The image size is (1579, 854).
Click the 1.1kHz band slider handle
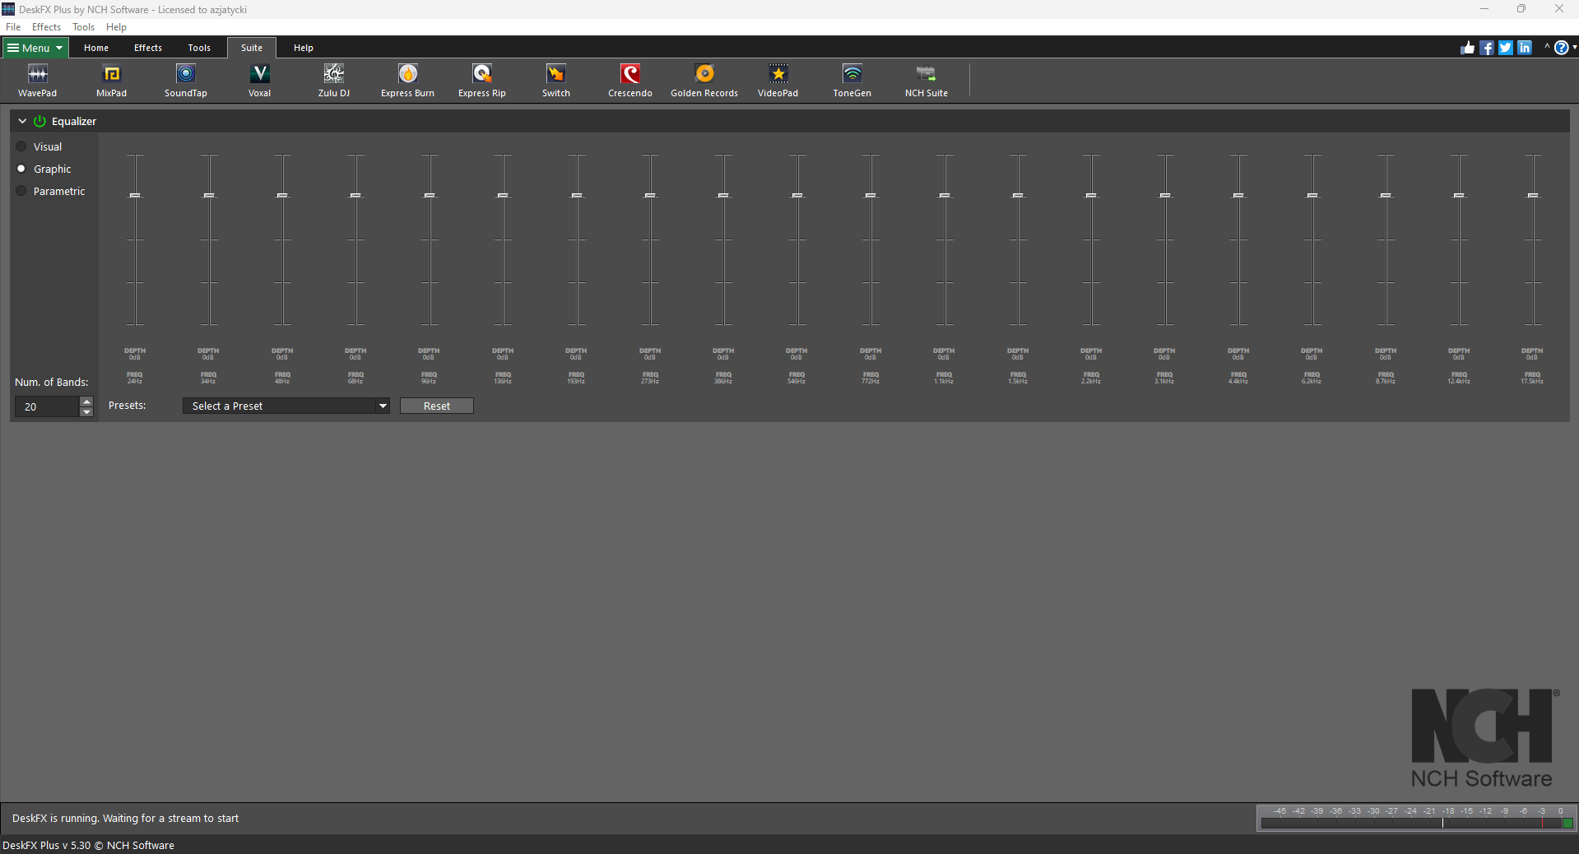(945, 195)
